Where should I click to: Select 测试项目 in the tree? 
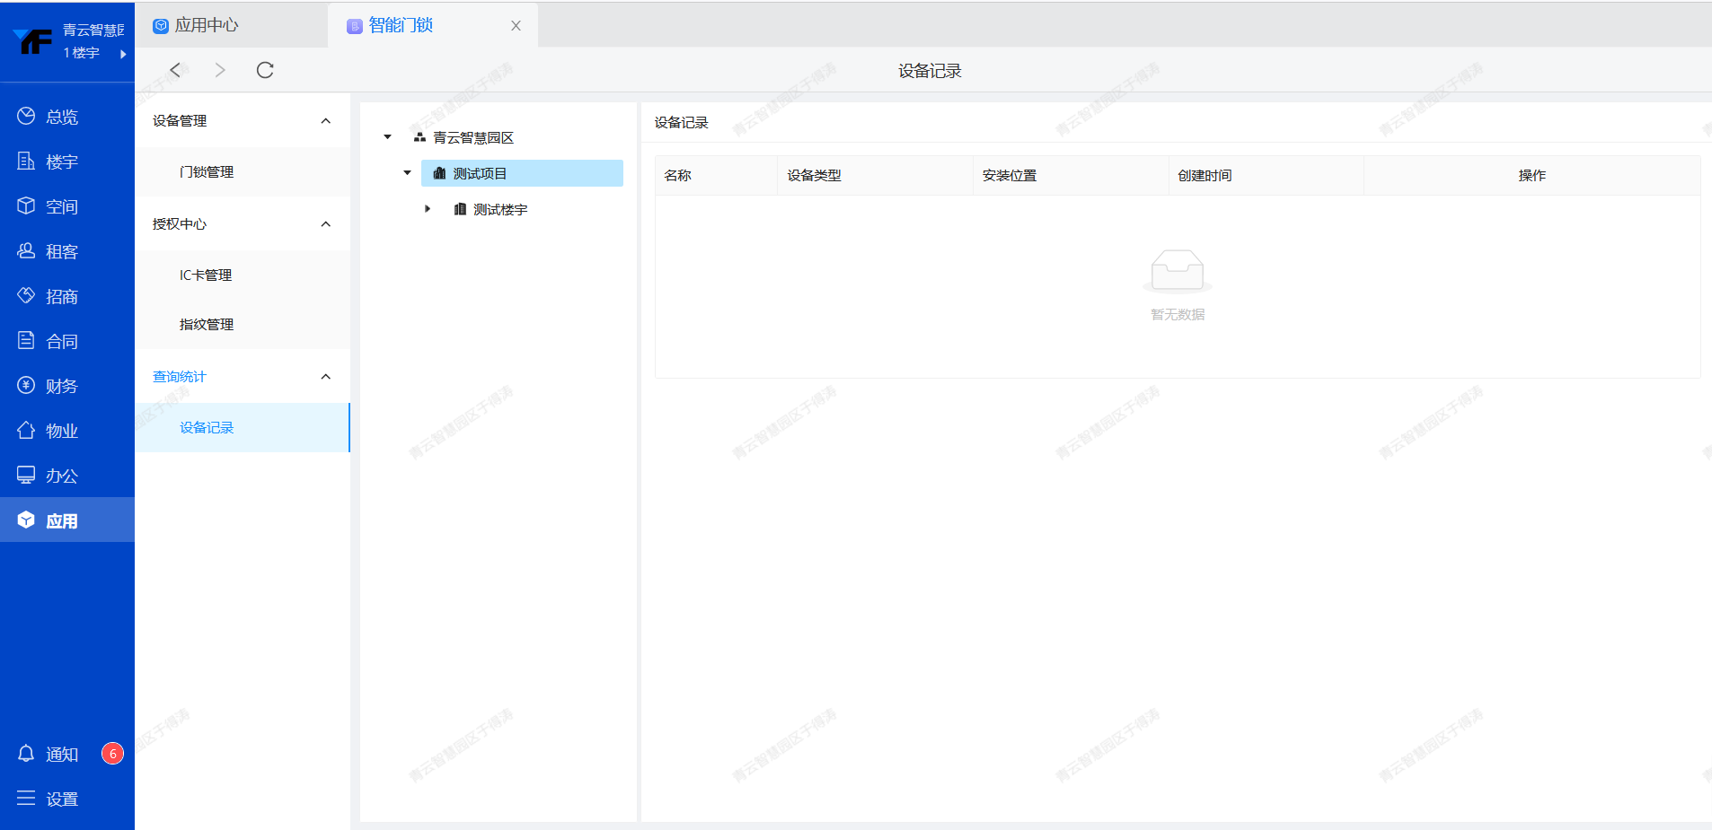pos(480,173)
